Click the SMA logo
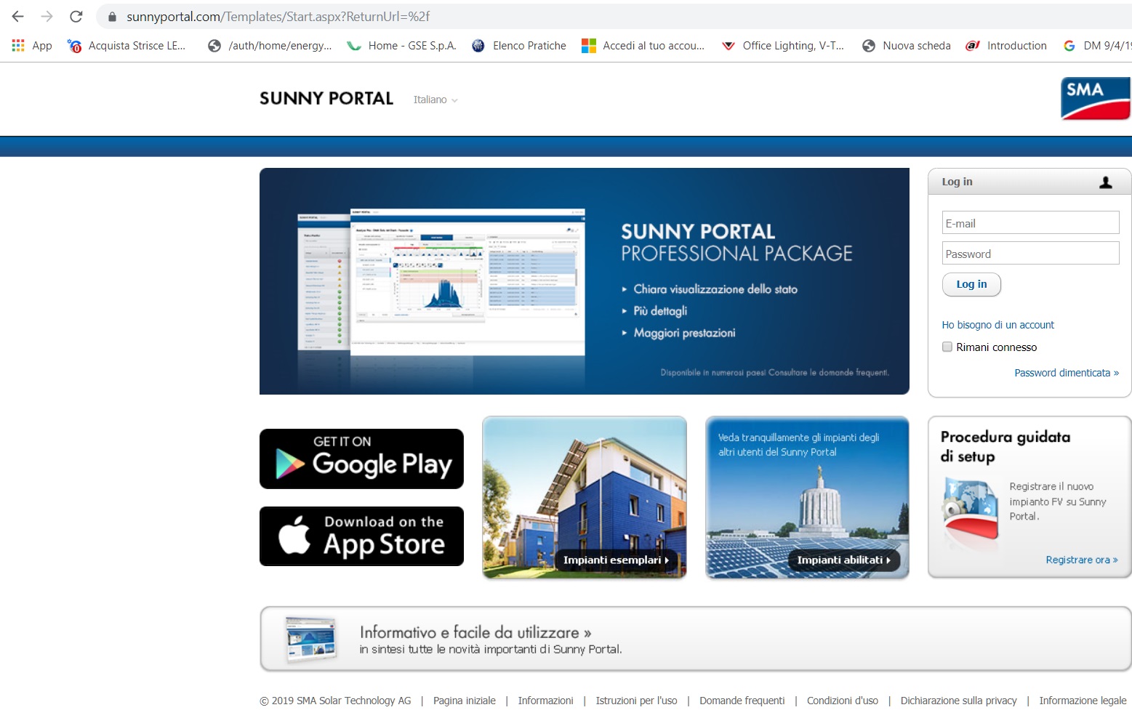 click(x=1096, y=98)
